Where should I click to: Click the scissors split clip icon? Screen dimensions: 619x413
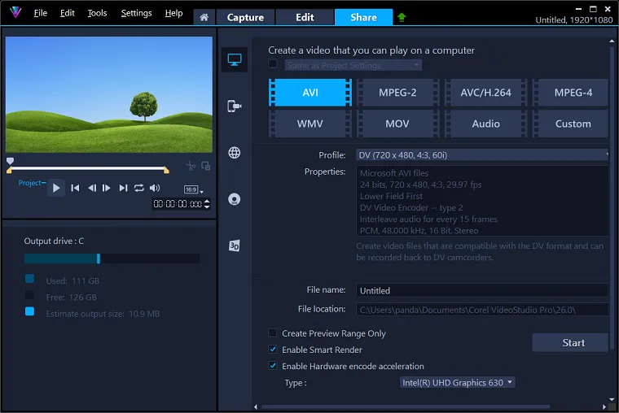click(191, 166)
